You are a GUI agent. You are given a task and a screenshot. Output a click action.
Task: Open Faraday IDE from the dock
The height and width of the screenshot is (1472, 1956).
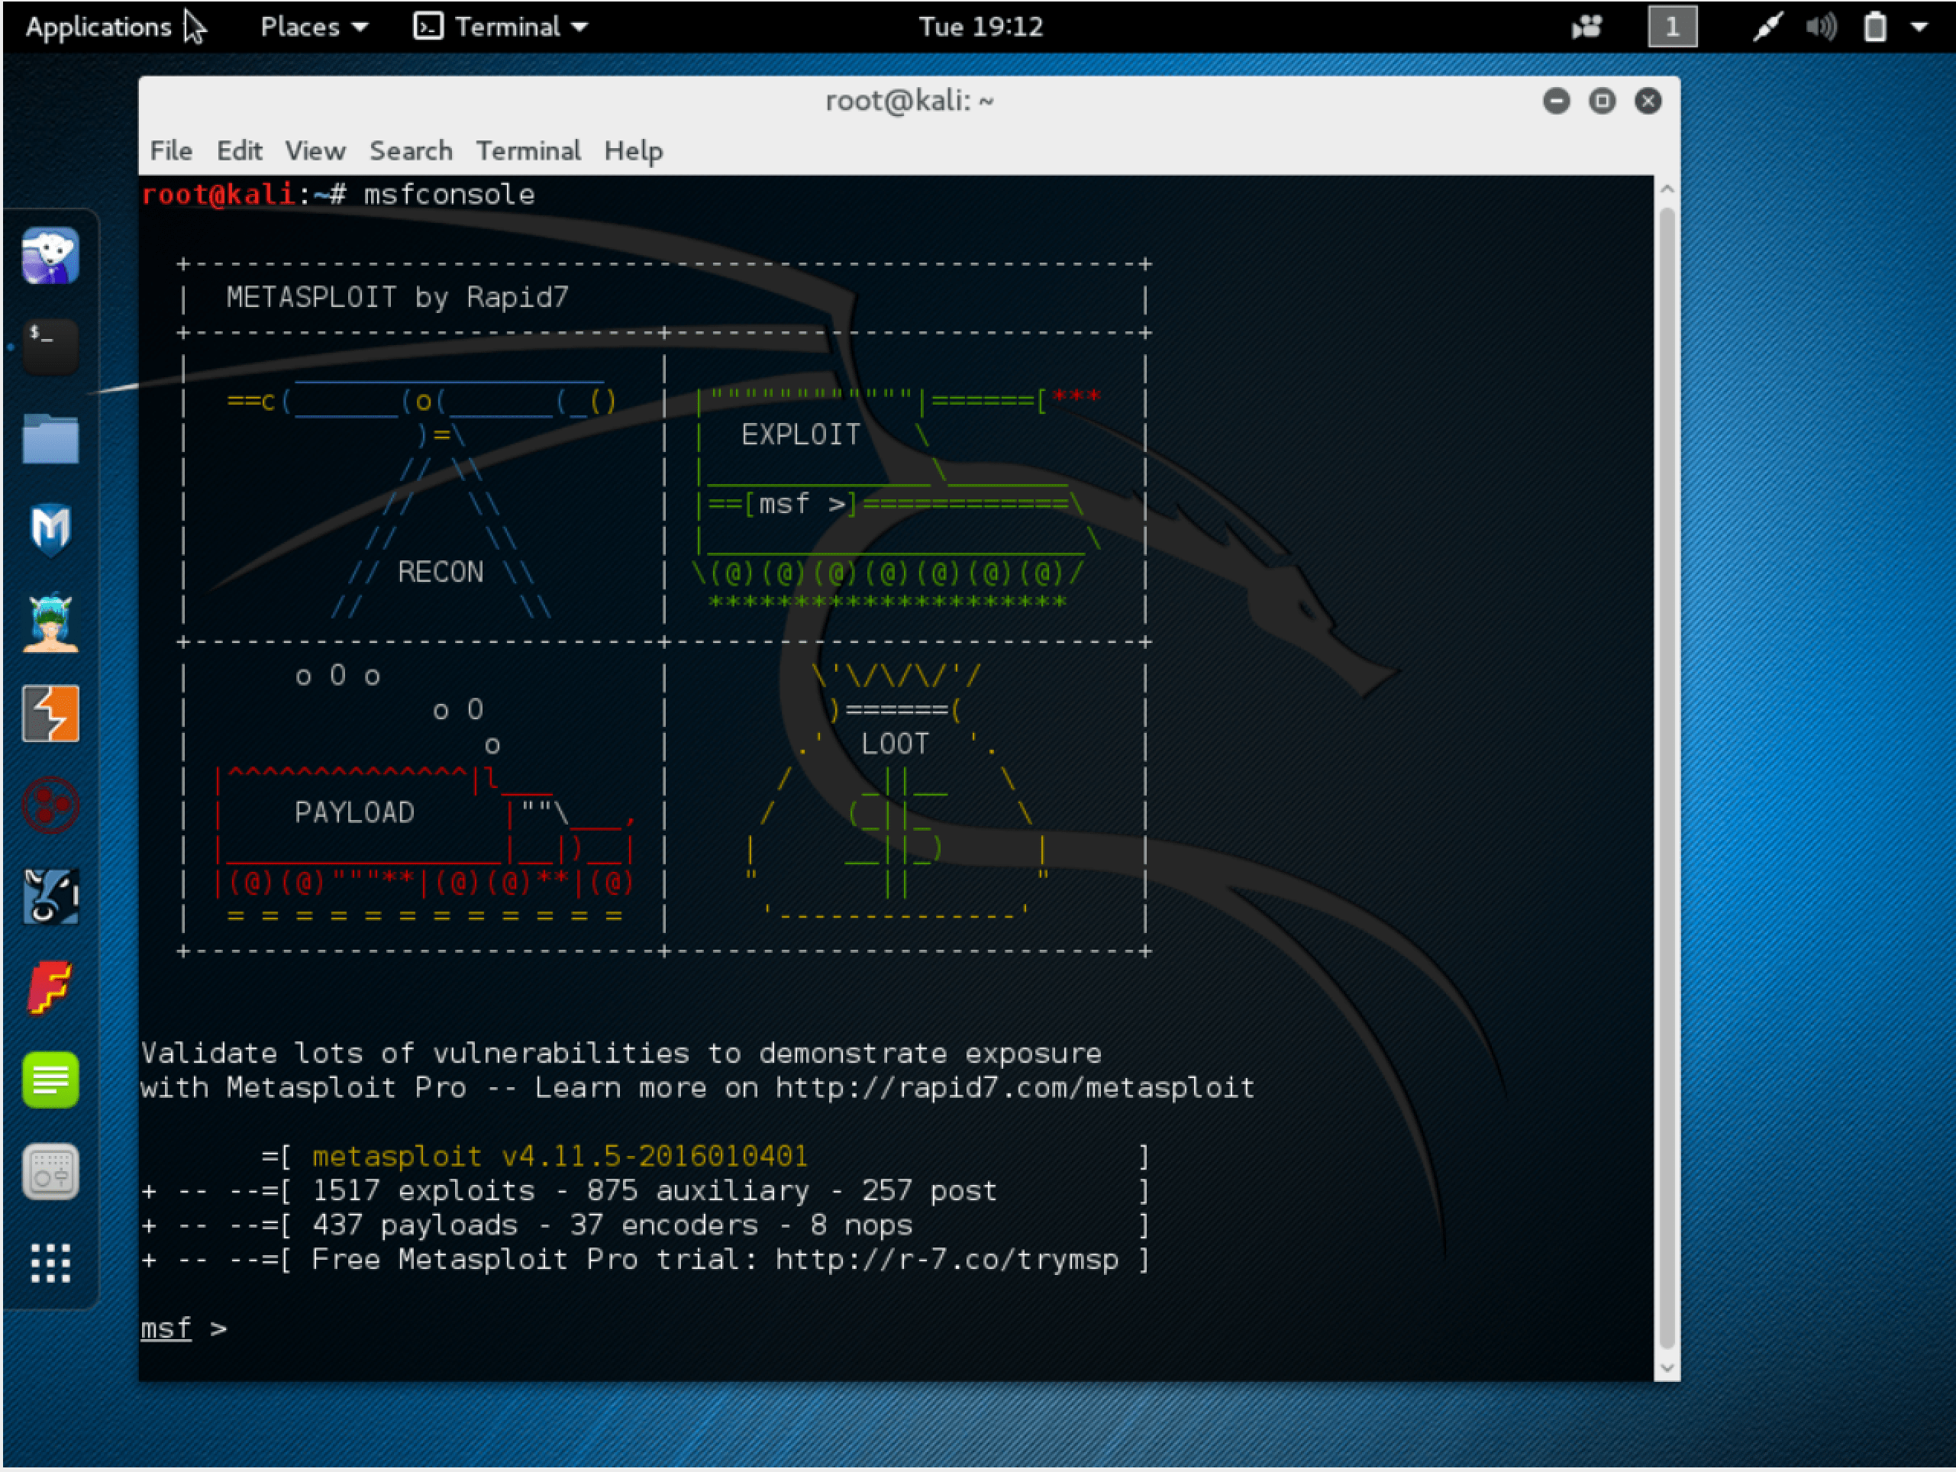coord(50,990)
